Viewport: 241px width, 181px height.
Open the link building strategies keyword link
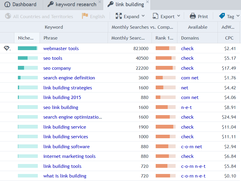click(x=68, y=88)
